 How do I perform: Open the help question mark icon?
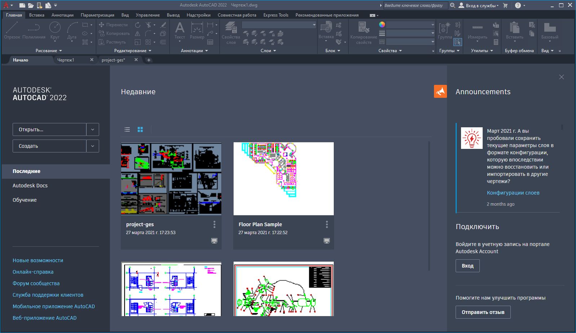coord(518,5)
